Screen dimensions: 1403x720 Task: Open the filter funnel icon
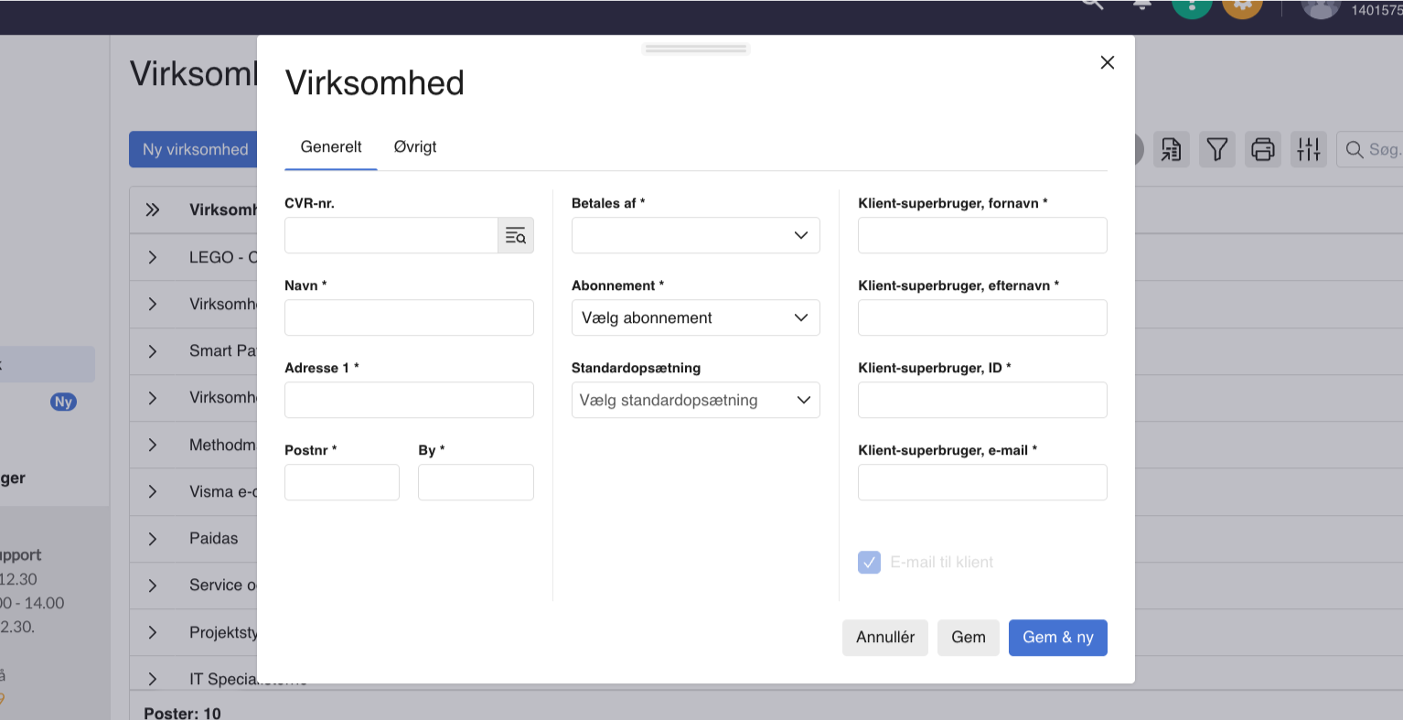point(1216,149)
